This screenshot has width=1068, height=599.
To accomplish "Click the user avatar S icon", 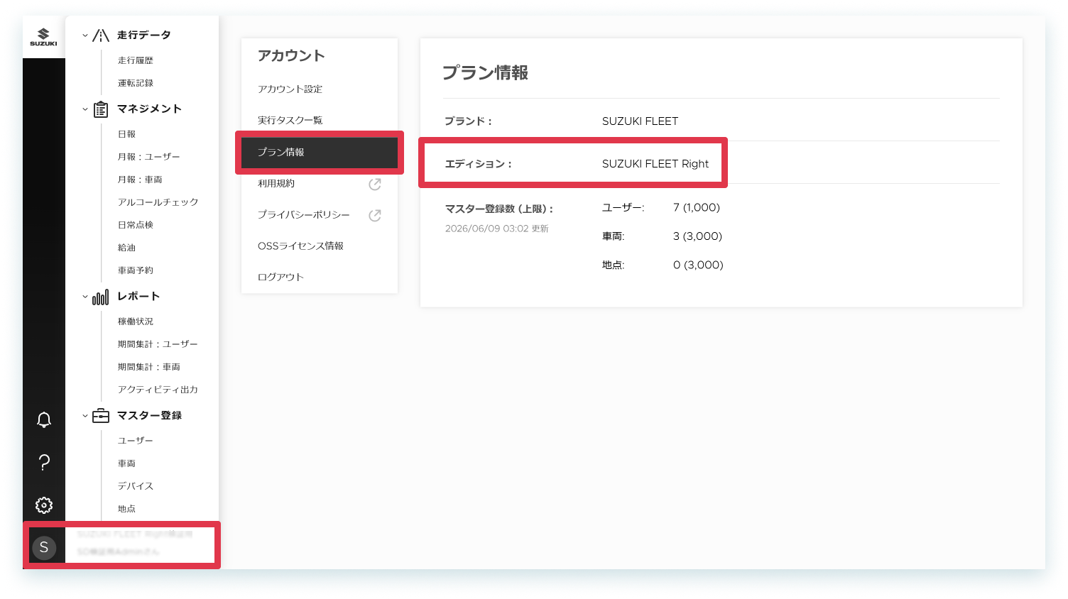I will click(x=44, y=547).
